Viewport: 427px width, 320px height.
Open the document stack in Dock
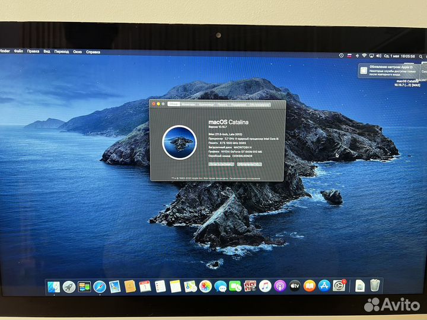click(x=360, y=286)
